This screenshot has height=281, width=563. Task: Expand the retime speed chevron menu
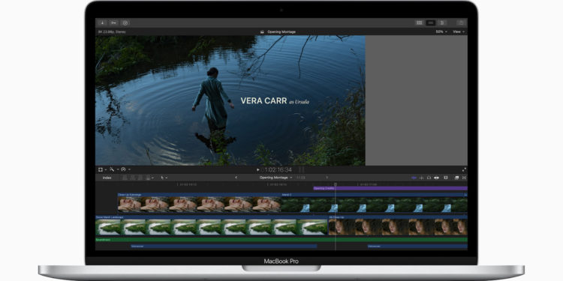pyautogui.click(x=129, y=169)
